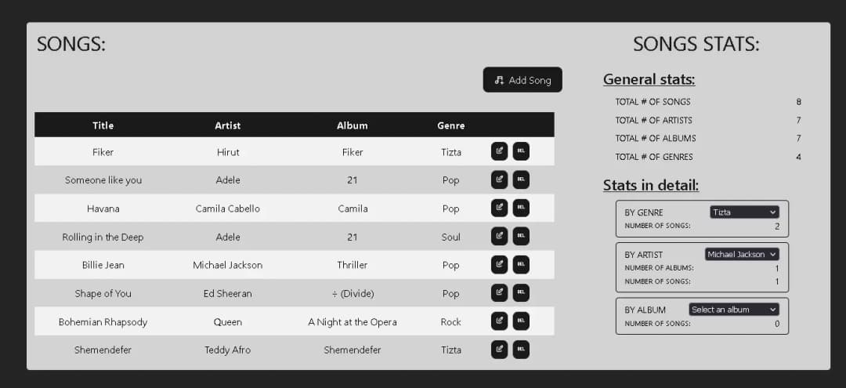Click the delete icon for Fiker
Screen dimensions: 846x388
(521, 151)
